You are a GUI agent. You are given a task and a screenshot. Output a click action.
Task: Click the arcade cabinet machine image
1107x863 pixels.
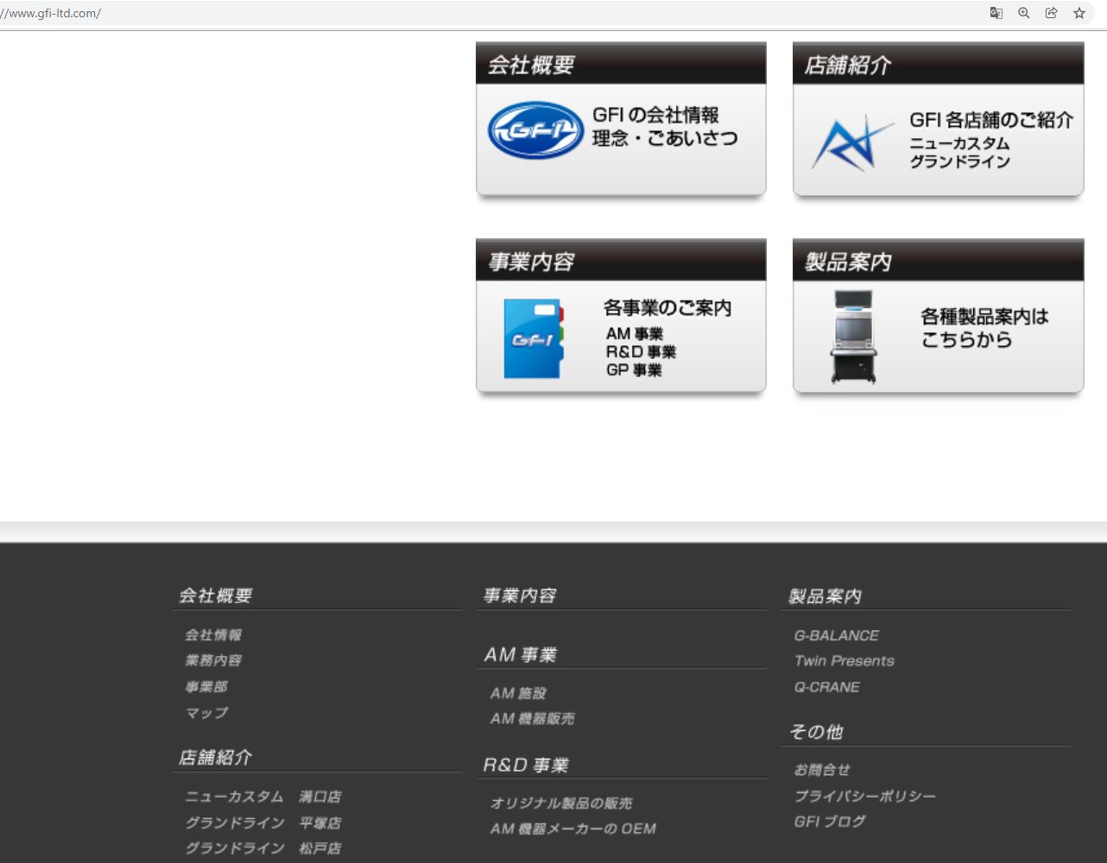(852, 337)
